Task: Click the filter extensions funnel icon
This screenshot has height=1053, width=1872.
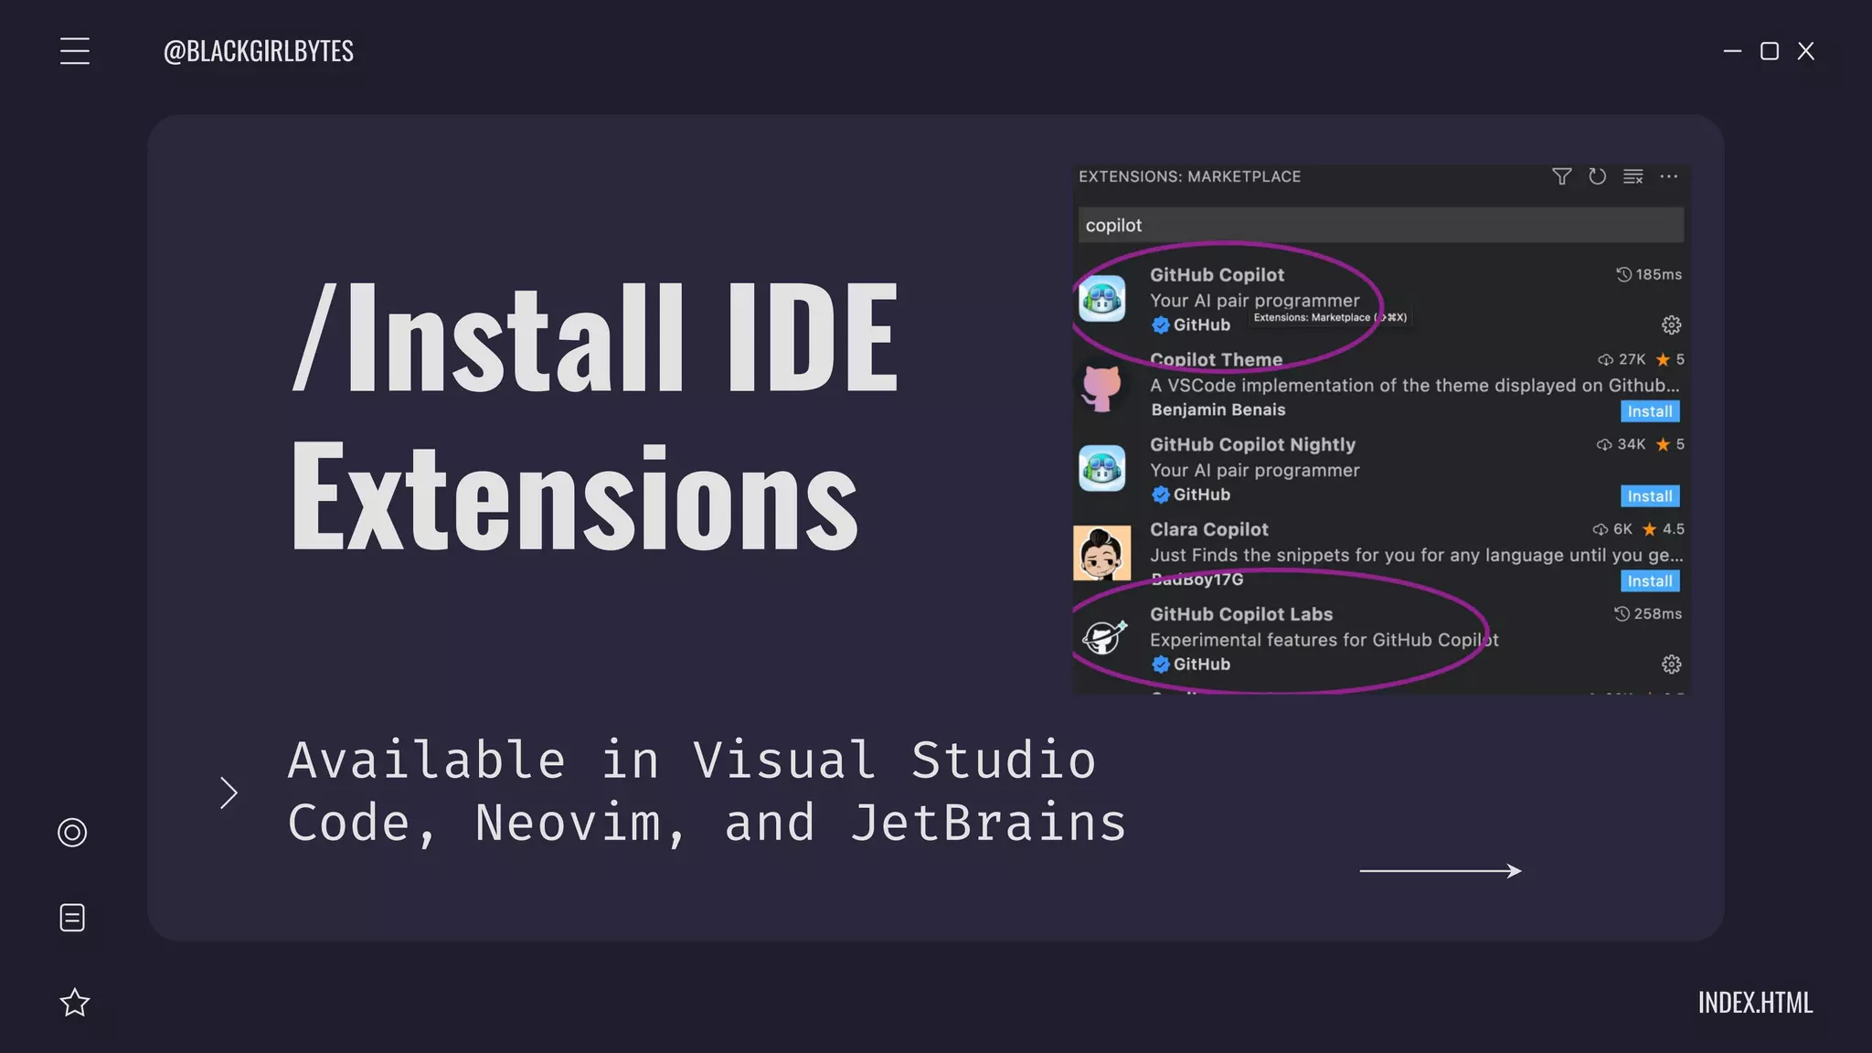Action: [1561, 176]
